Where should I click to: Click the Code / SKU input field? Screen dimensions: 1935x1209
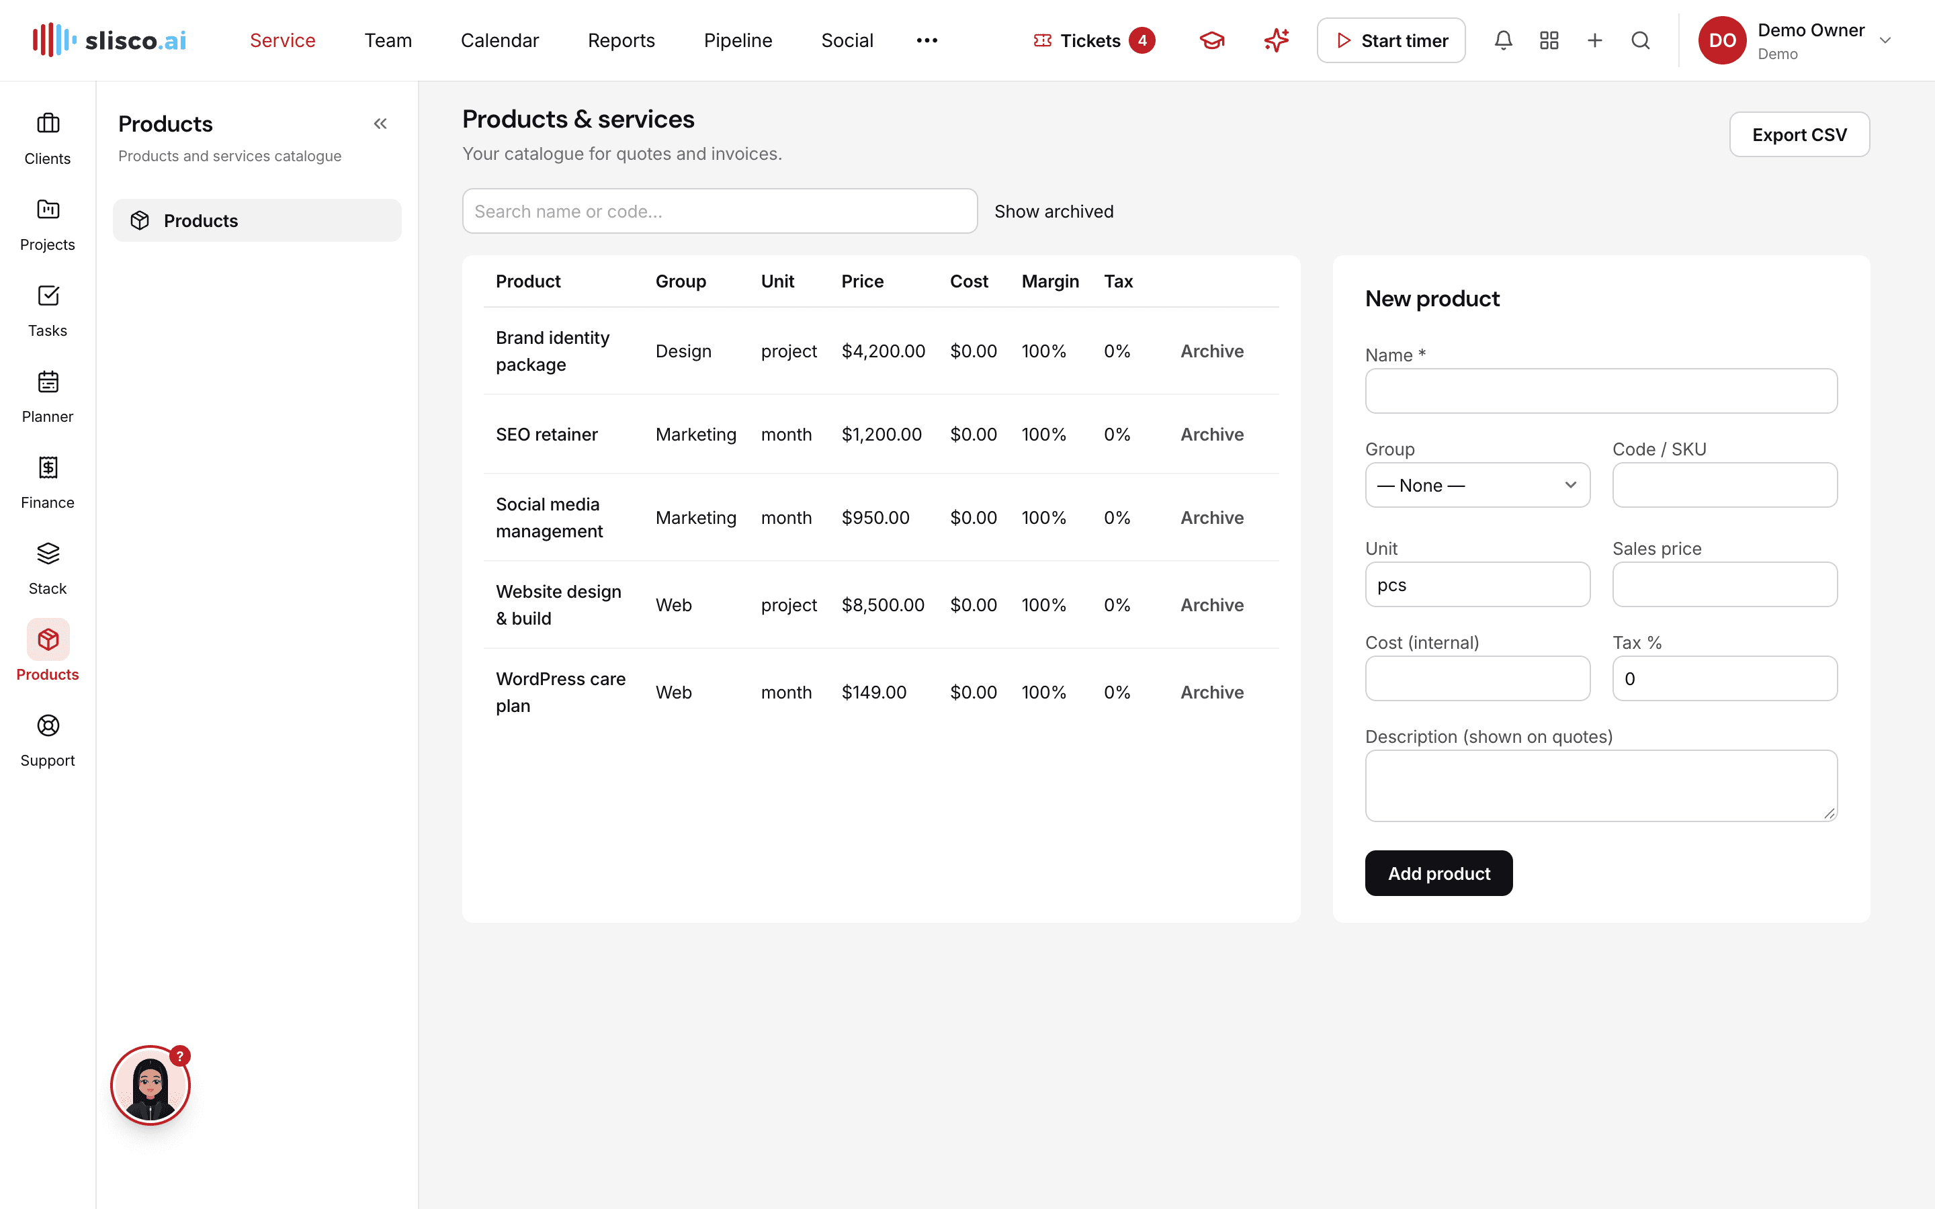point(1725,486)
